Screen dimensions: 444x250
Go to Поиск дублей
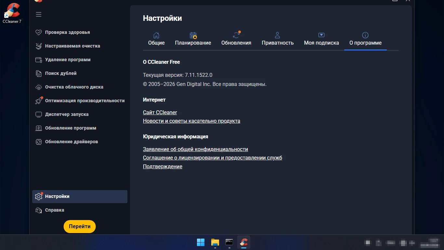point(80,73)
